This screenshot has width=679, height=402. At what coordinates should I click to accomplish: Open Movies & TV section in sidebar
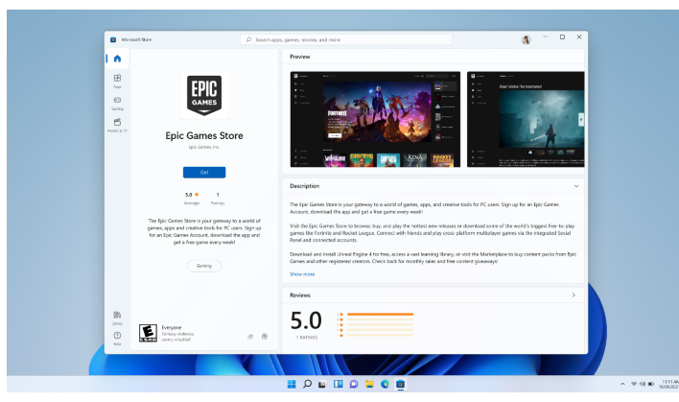point(117,125)
